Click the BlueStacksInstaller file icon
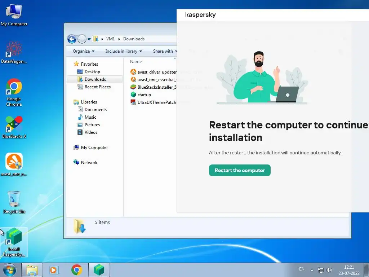Viewport: 369px width, 277px height. point(133,87)
